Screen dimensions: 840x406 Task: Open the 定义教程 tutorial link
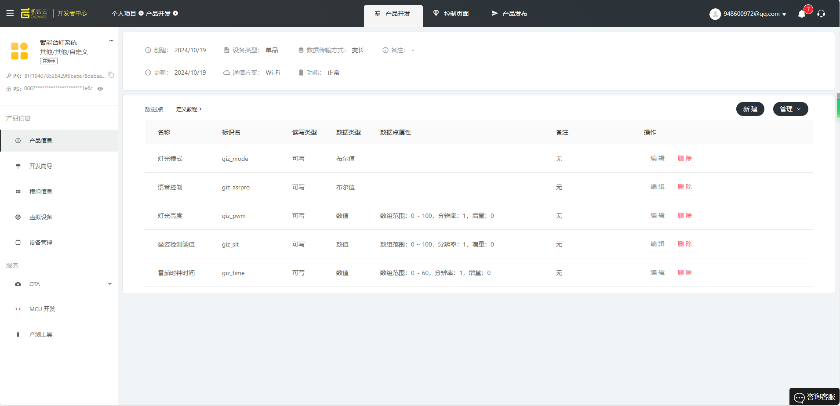point(189,109)
